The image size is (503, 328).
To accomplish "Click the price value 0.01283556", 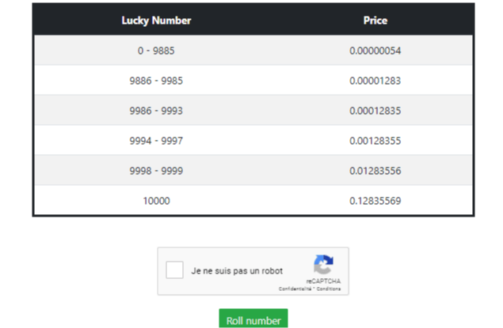I will click(375, 171).
